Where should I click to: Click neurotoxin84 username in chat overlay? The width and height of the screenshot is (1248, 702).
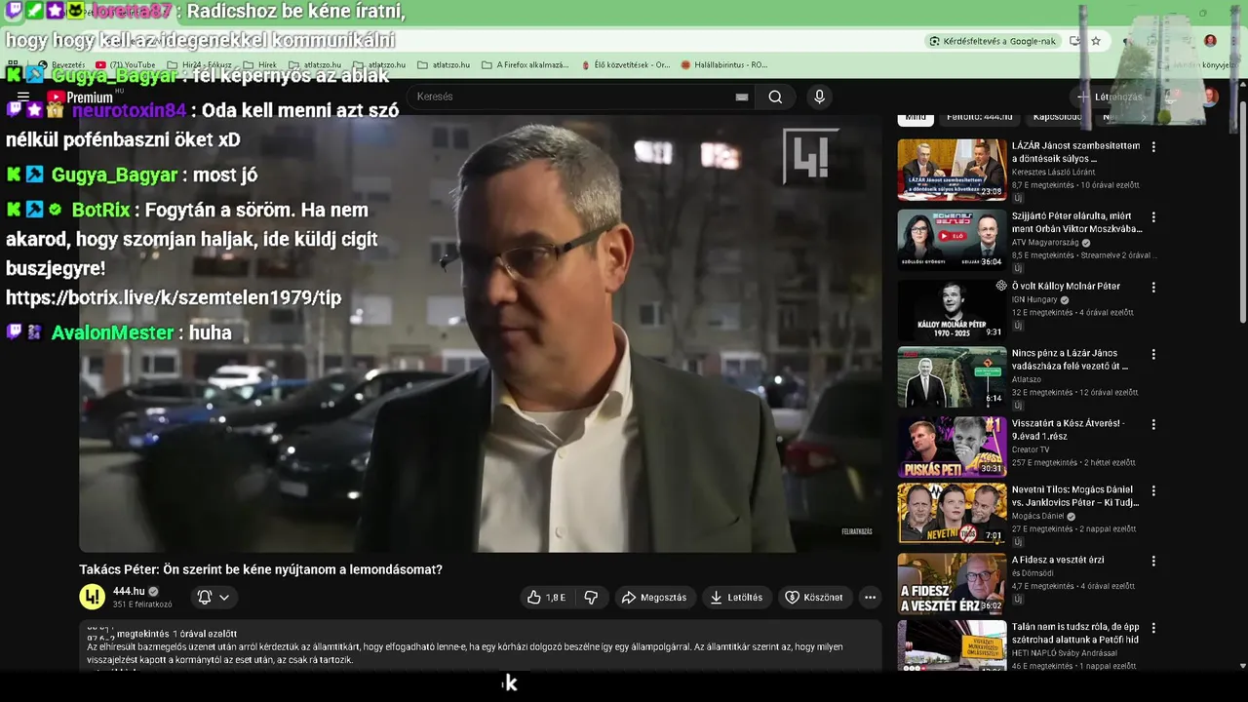point(129,110)
